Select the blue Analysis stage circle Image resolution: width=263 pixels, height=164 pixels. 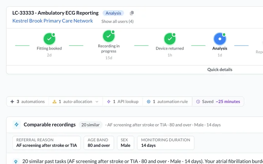[220, 39]
